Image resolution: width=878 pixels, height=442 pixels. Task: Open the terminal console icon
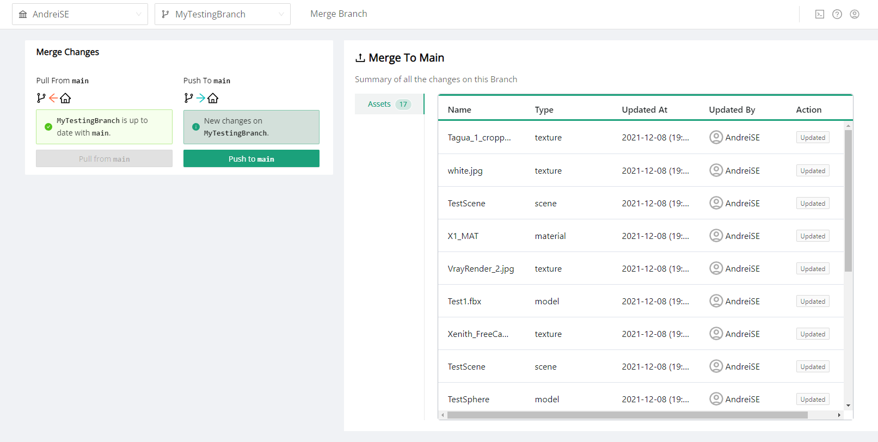click(819, 14)
